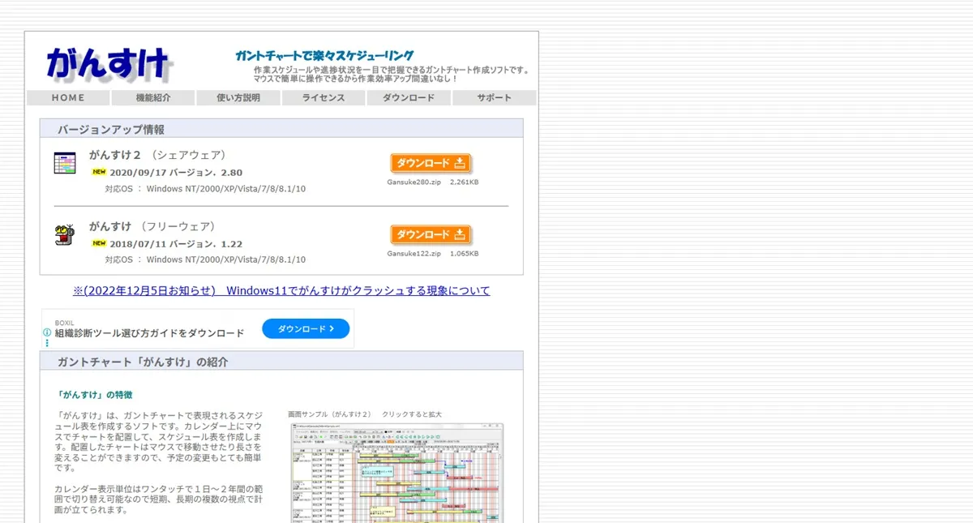Click the ガントチャートで楽々スケジューリング tagline
The image size is (973, 523).
(324, 56)
